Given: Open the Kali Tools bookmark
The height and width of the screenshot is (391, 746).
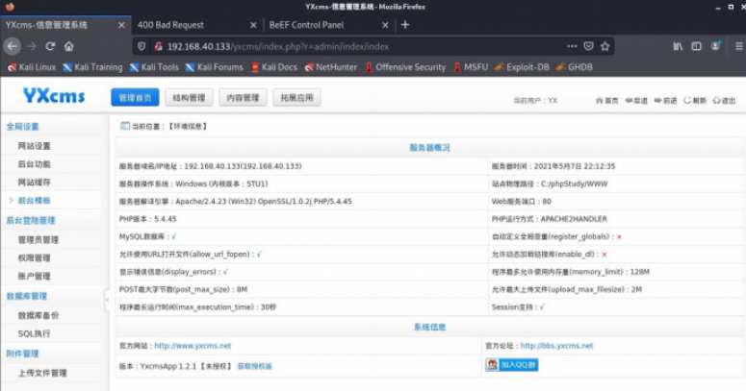Looking at the screenshot, I should 154,67.
